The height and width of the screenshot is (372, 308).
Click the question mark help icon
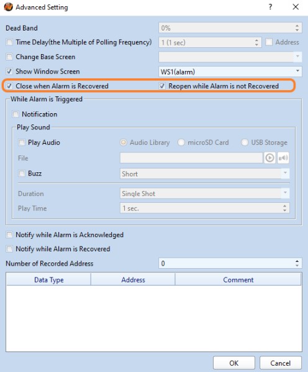click(270, 7)
